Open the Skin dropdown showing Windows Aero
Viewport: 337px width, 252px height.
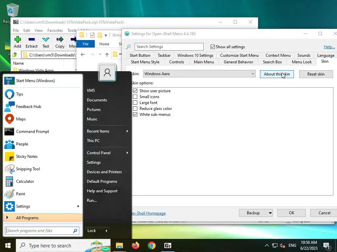199,74
